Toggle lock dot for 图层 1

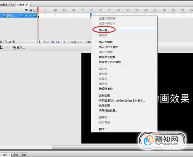31,16
